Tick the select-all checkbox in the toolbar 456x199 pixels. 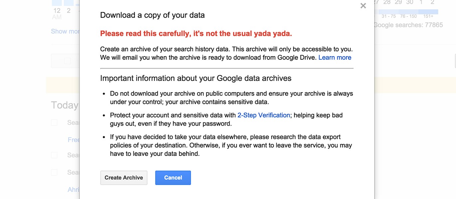(68, 61)
